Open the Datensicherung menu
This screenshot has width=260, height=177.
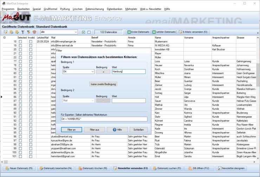point(95,9)
